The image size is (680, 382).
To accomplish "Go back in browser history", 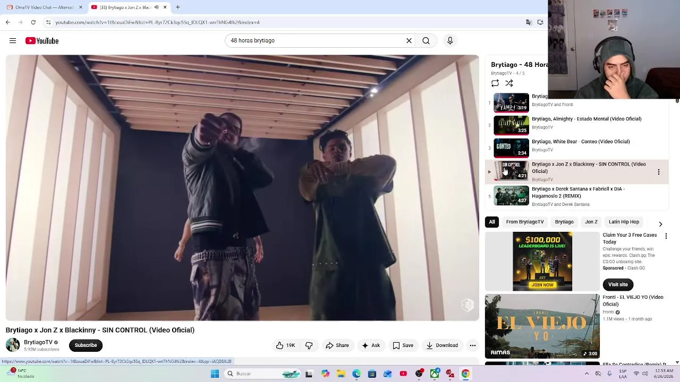I will point(8,22).
